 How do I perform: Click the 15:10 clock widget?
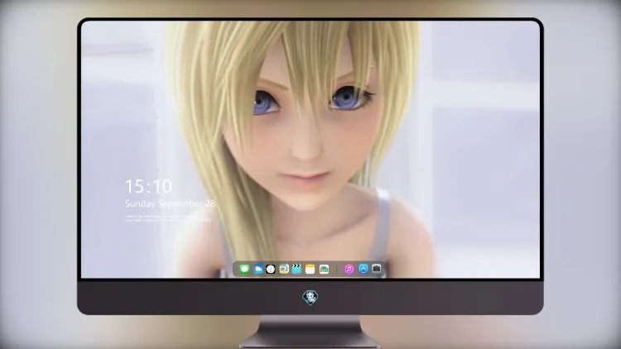[148, 186]
